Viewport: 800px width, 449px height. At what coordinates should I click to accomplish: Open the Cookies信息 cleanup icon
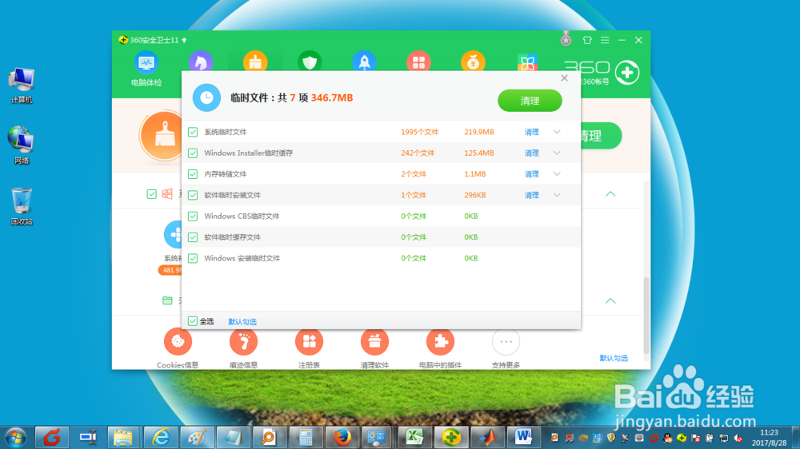tap(178, 341)
